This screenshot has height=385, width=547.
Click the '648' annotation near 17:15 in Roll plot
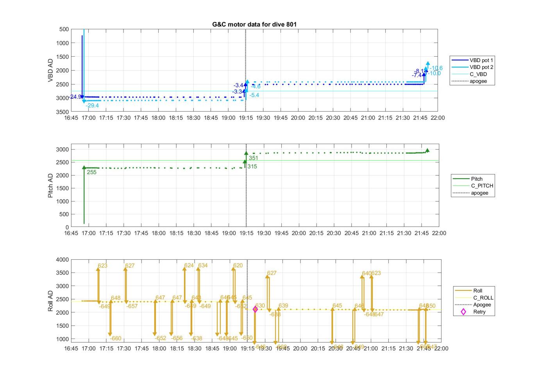pos(116,298)
